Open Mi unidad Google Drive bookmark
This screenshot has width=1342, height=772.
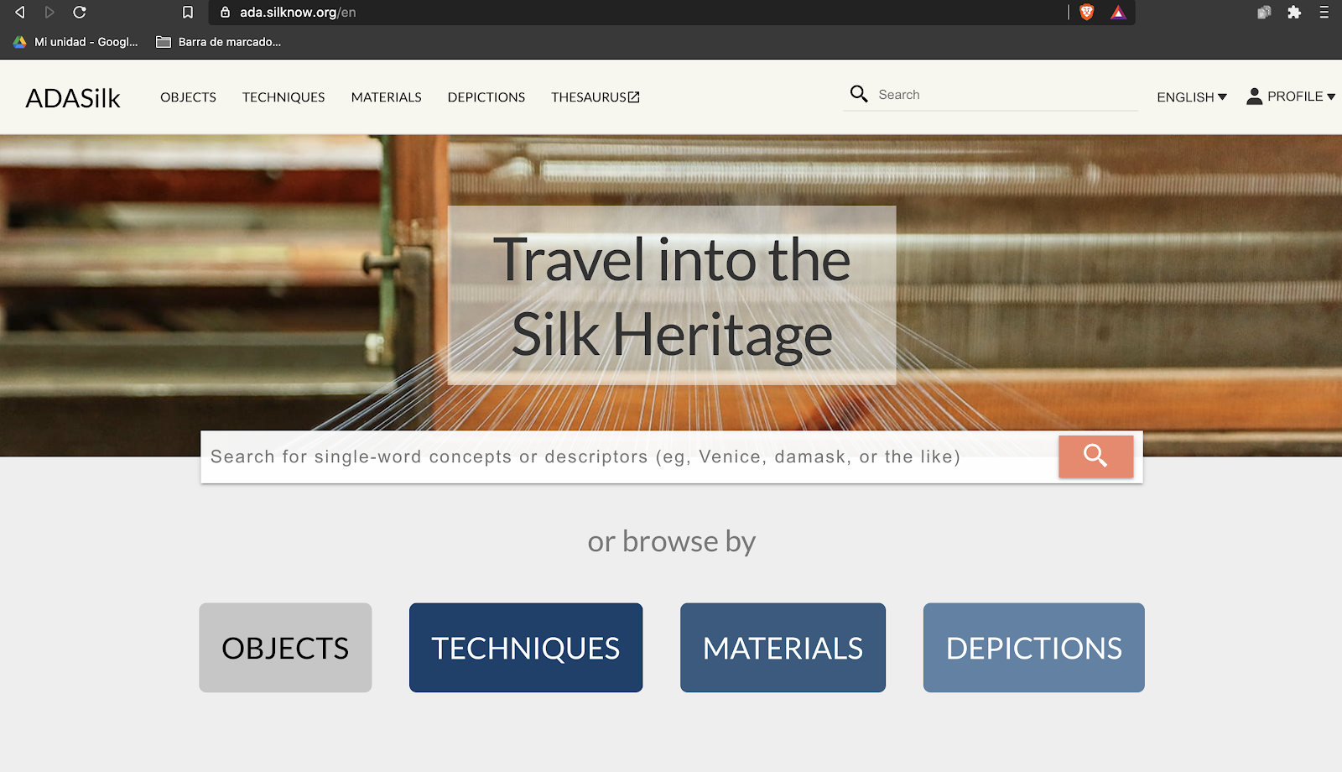(75, 42)
